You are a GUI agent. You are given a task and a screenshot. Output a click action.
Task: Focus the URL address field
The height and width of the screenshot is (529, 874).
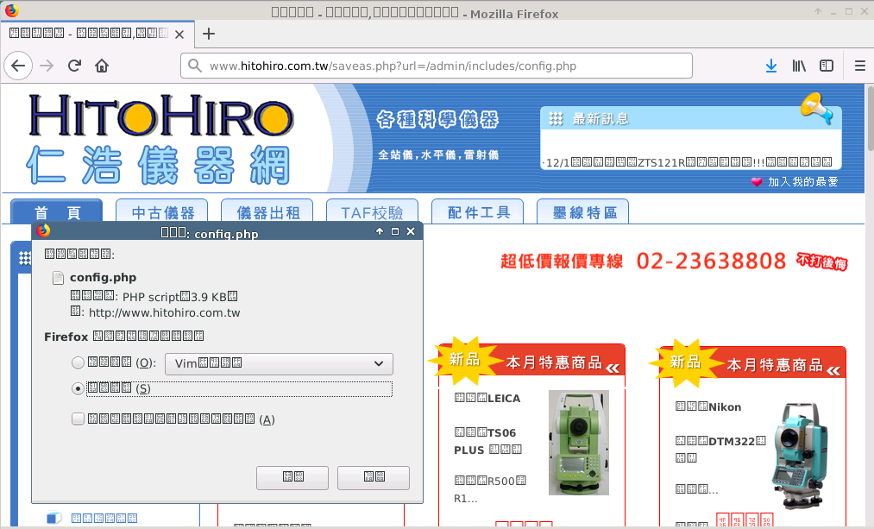coord(437,66)
